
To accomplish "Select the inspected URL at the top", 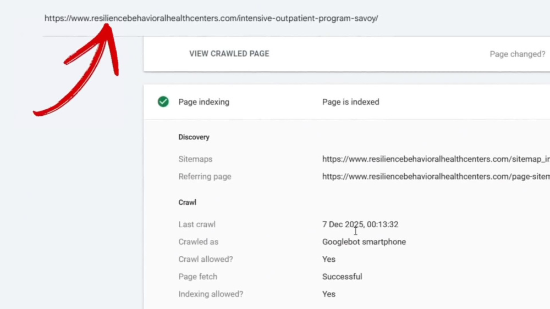I will point(211,18).
